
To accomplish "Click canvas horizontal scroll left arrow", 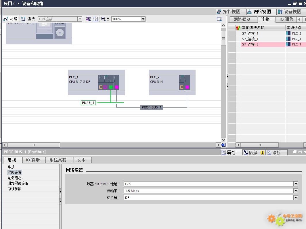I will point(5,145).
